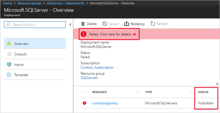
Task: Click the Overview green cubes icon
Action: [x=9, y=44]
